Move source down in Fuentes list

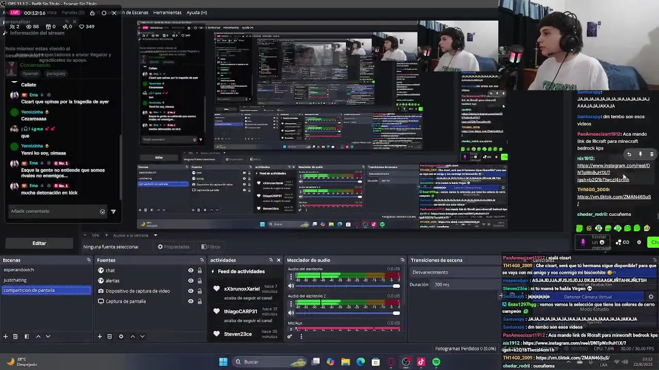142,337
